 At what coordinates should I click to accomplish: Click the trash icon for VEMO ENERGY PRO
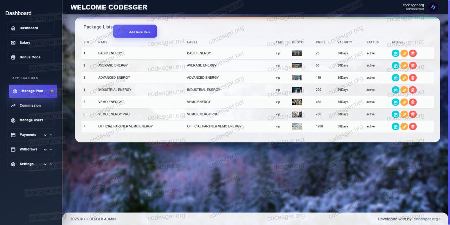(x=413, y=114)
